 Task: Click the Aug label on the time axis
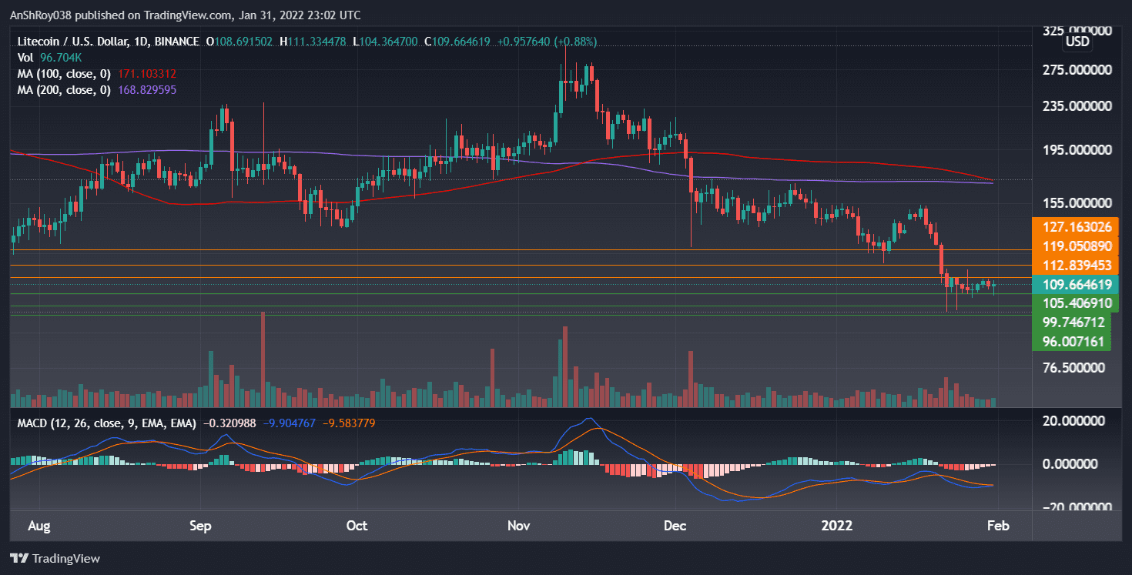coord(39,526)
